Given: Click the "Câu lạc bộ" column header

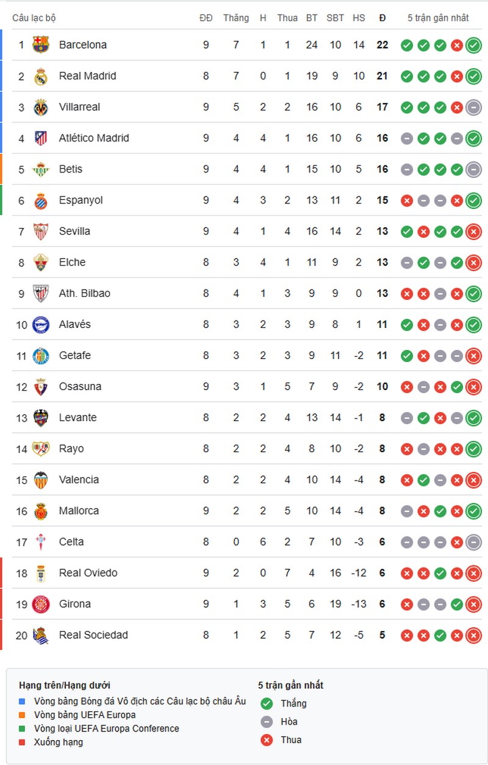Looking at the screenshot, I should tap(34, 18).
